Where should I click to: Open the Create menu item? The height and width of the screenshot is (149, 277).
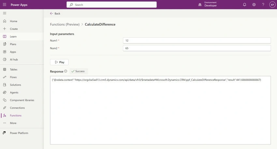[22, 29]
